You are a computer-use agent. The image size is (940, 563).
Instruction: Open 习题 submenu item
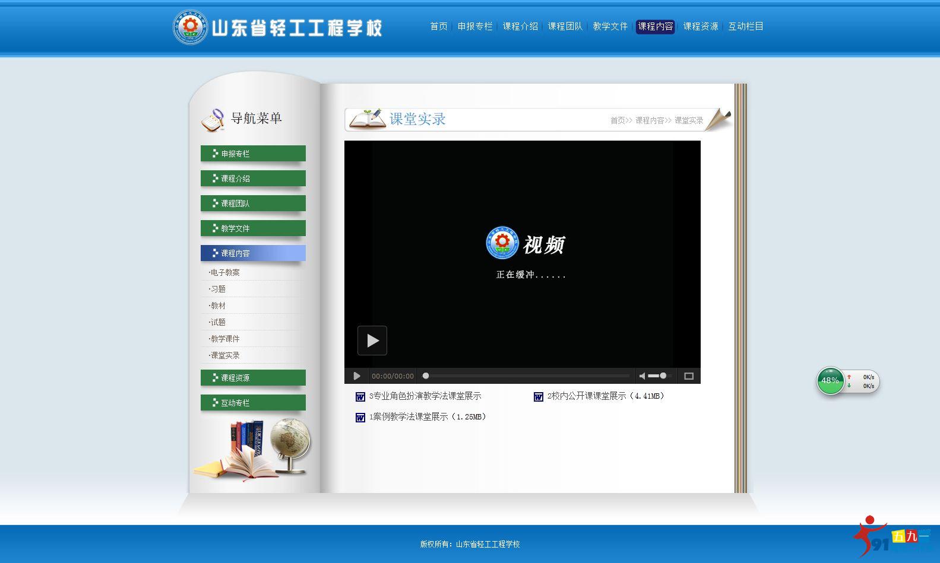point(218,290)
